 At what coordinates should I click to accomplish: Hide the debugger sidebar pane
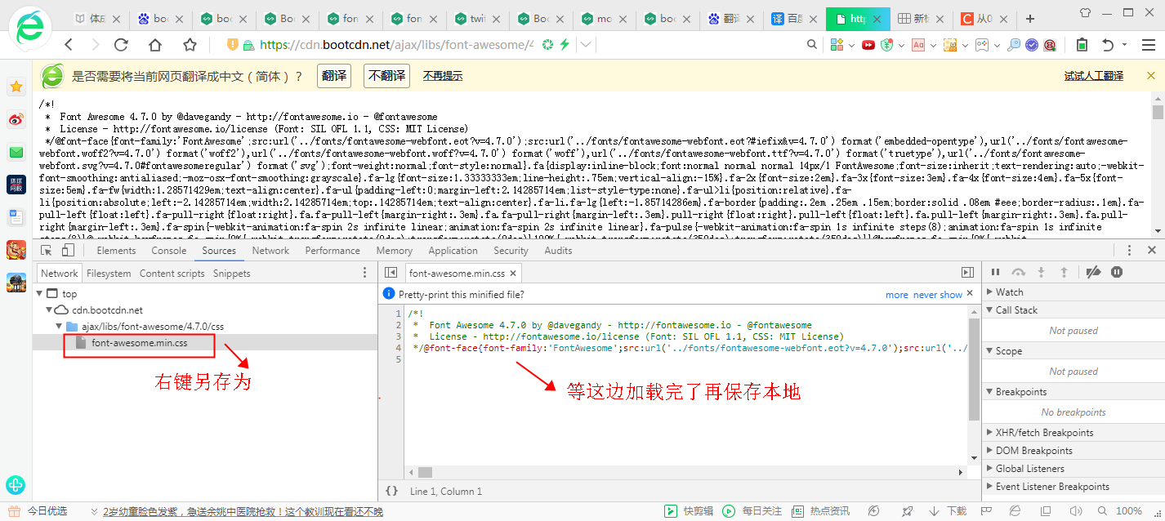pos(967,274)
